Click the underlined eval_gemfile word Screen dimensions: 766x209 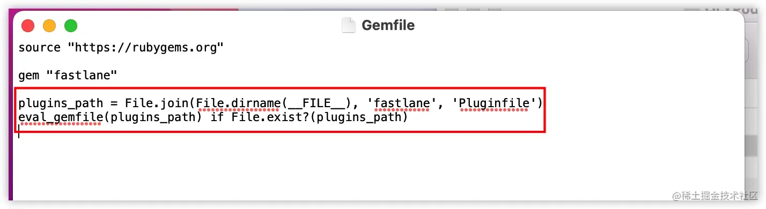60,117
